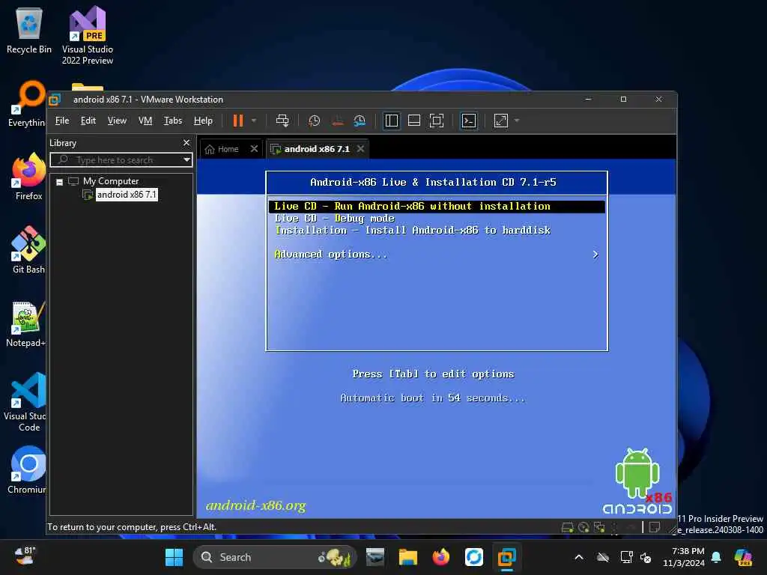767x575 pixels.
Task: Click the OneDrive cloud tray icon
Action: [x=603, y=557]
